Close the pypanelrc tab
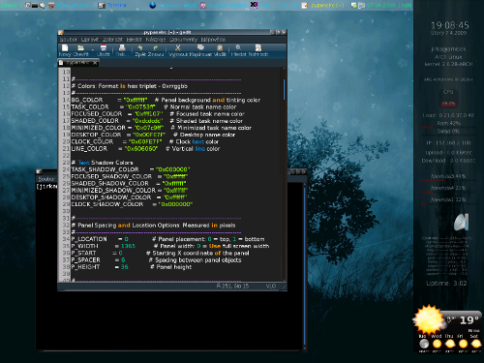The image size is (484, 363). click(x=95, y=63)
